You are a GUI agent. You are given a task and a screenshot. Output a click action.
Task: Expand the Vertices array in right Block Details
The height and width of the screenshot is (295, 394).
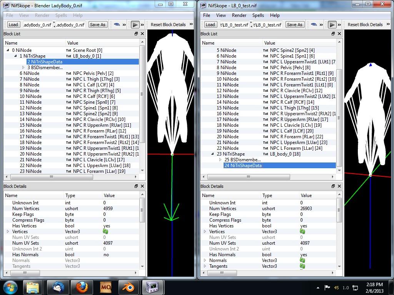(x=205, y=232)
